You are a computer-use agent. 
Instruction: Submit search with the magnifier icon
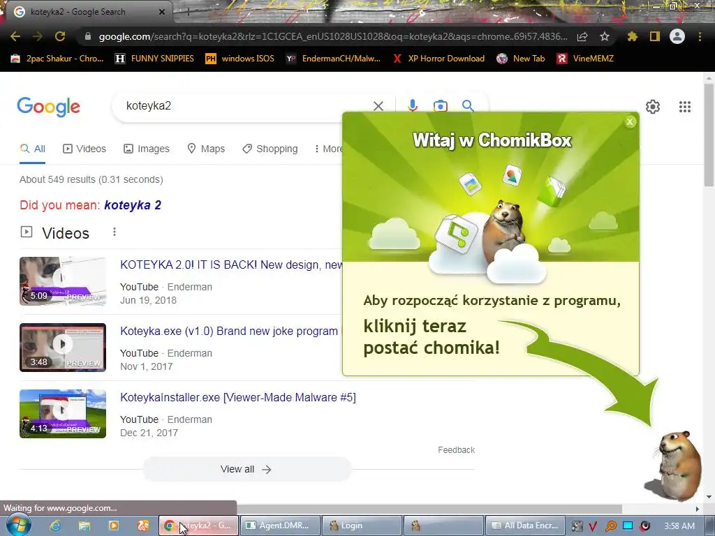[x=468, y=106]
